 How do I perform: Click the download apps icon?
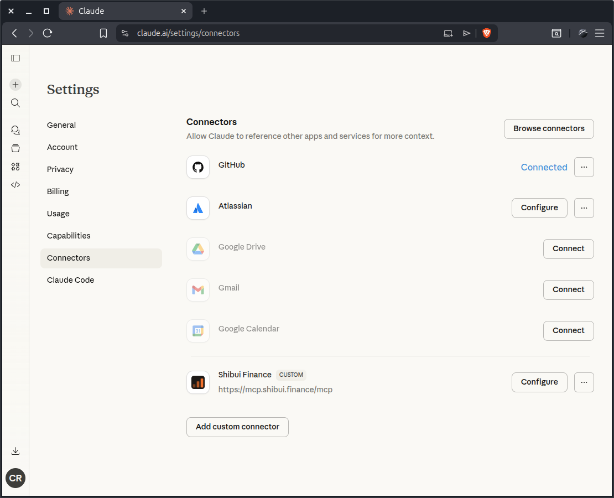click(15, 451)
